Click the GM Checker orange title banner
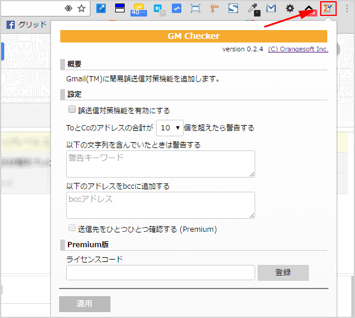This screenshot has width=355, height=318. 194,36
